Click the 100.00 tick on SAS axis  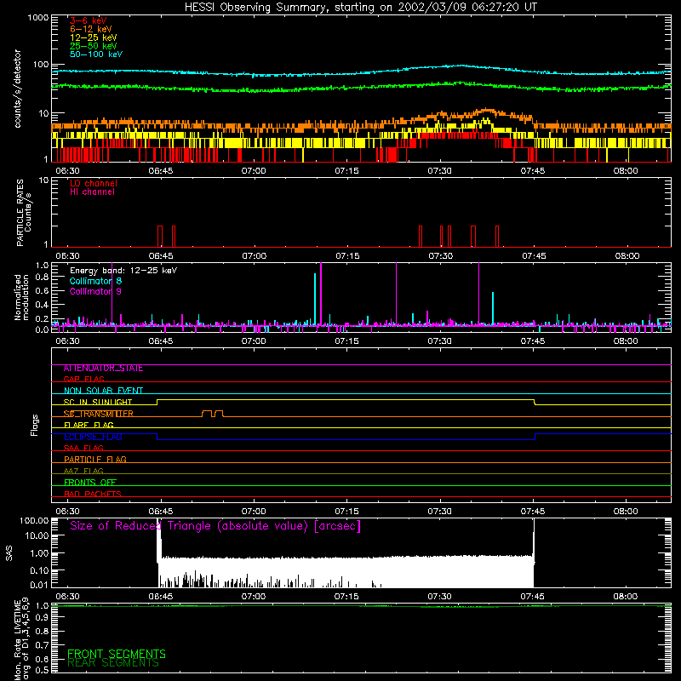(x=34, y=520)
